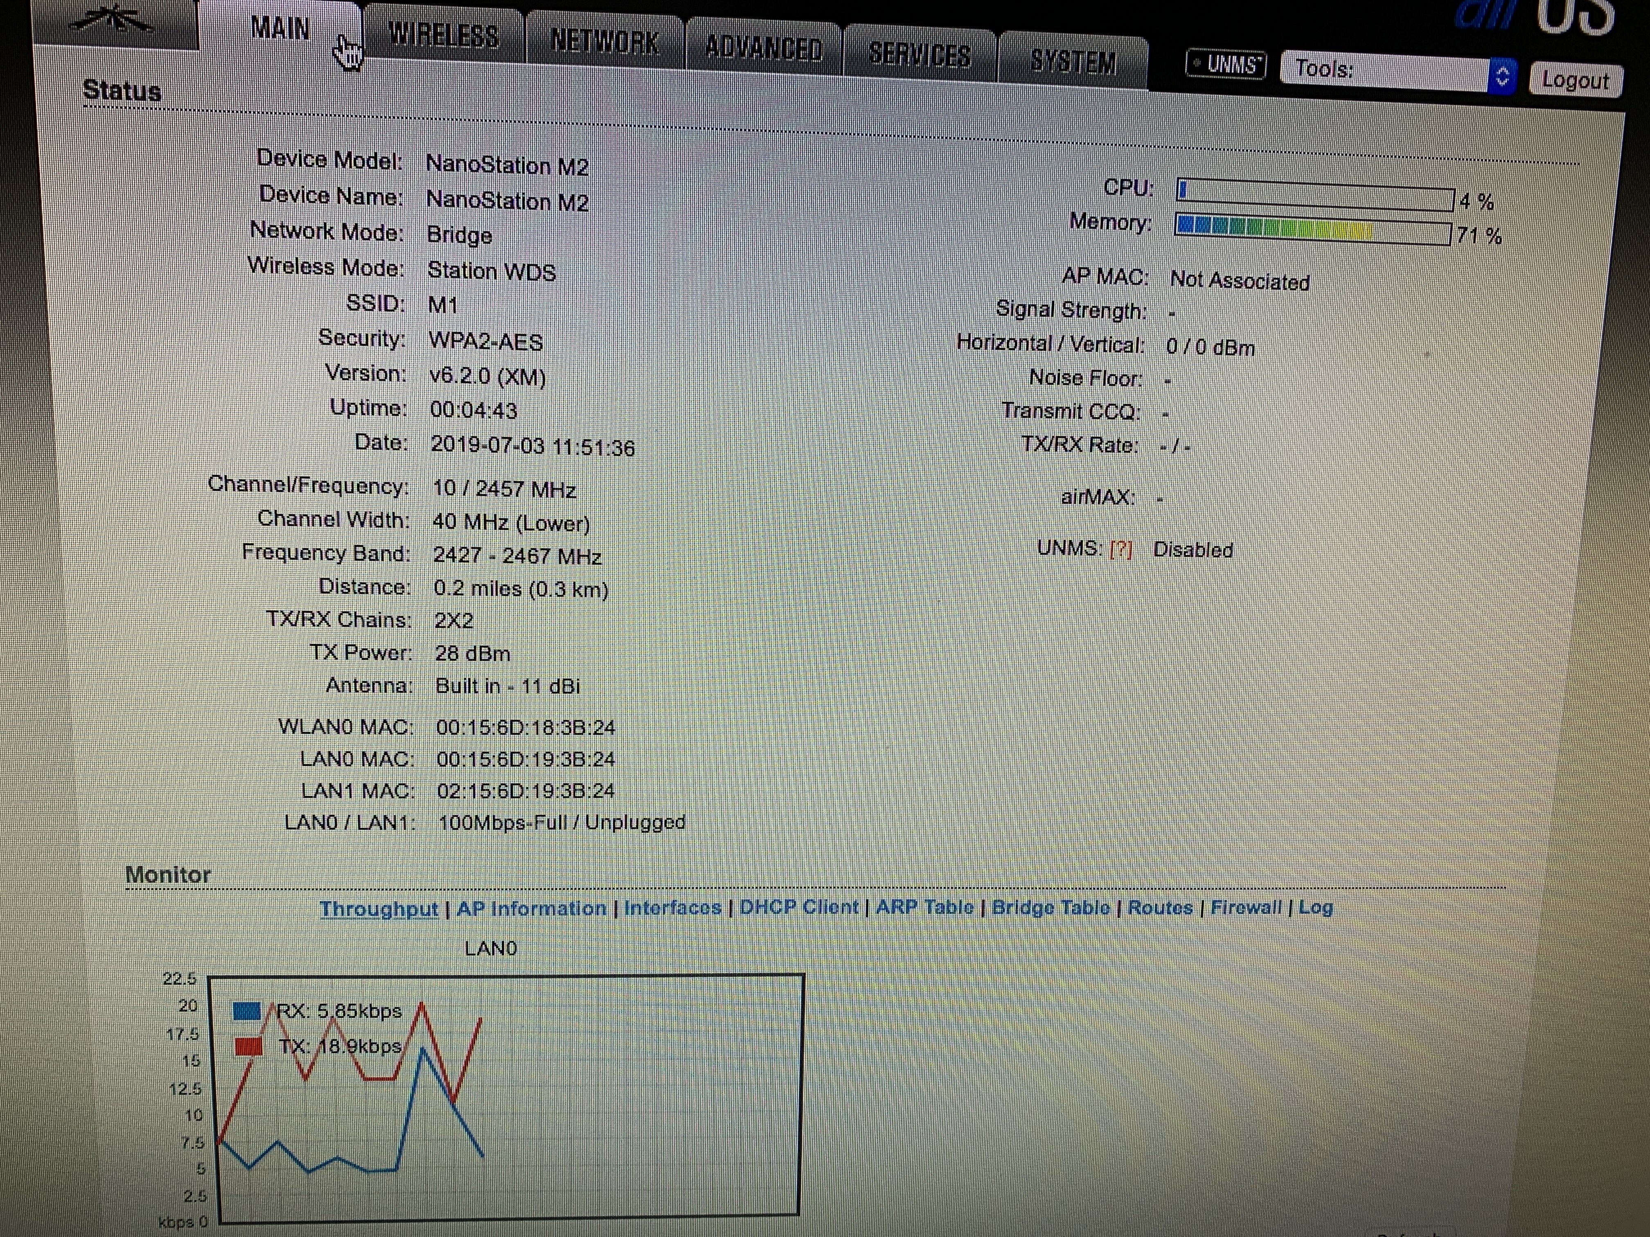Click the WLAN0 MAC address 00:15:6D:18:3B:24
Viewport: 1650px width, 1237px height.
tap(526, 727)
